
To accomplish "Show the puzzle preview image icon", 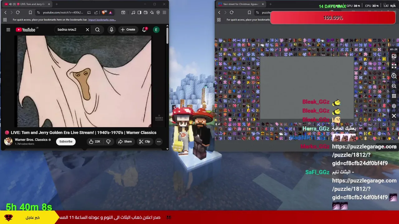I will point(394,56).
